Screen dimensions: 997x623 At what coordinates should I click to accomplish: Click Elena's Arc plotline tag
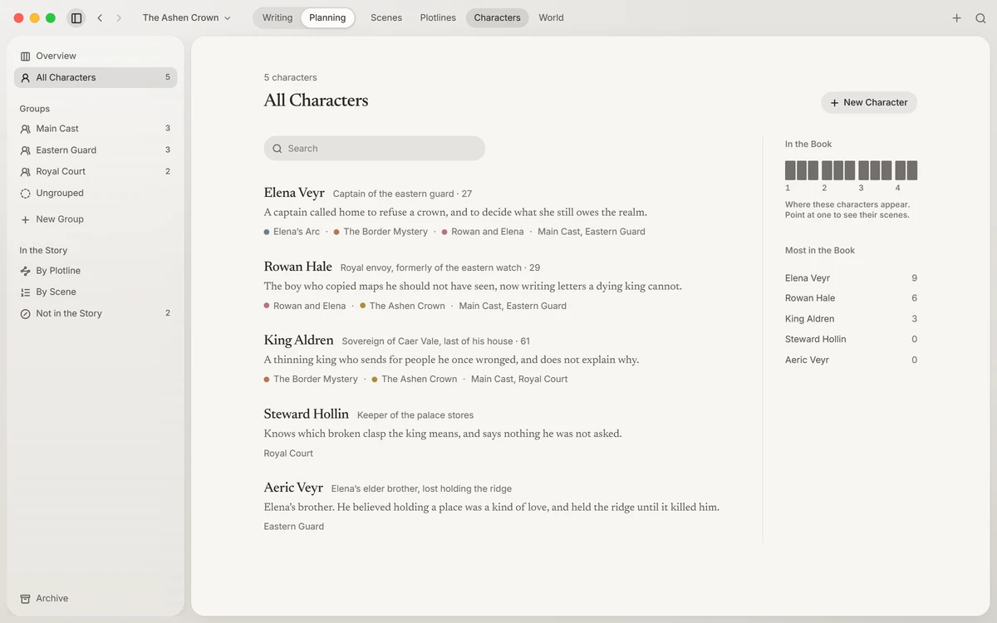click(x=292, y=232)
